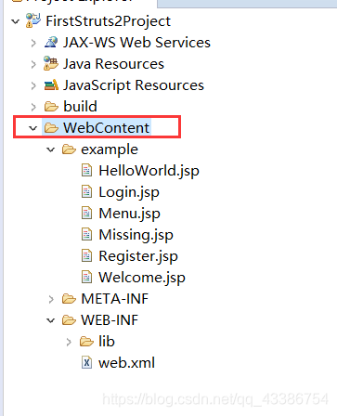Select the META-INF folder label
The image size is (337, 416).
pyautogui.click(x=115, y=299)
